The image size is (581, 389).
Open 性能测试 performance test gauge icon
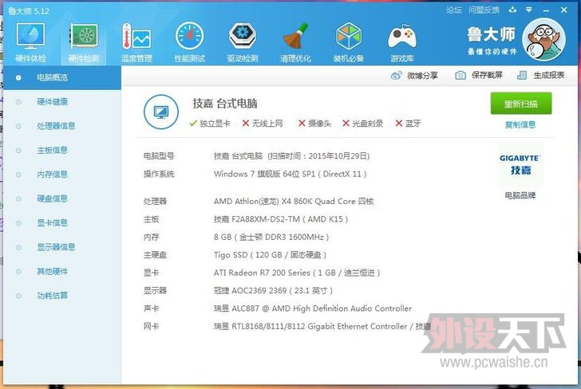click(189, 40)
